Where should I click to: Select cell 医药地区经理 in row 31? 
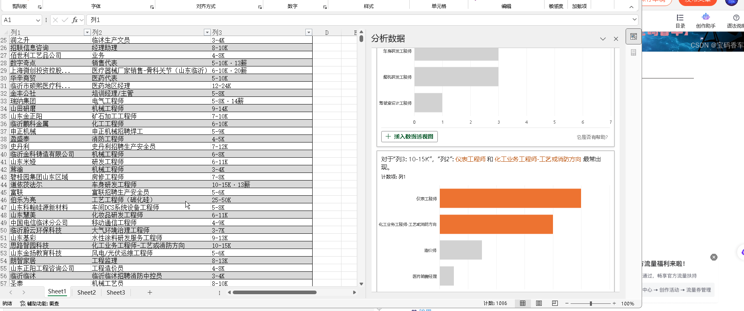151,86
